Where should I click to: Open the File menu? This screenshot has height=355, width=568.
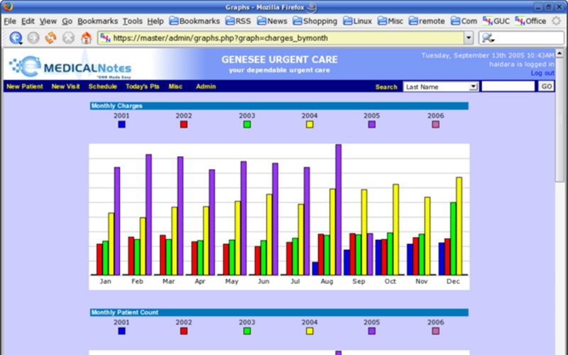[x=10, y=21]
